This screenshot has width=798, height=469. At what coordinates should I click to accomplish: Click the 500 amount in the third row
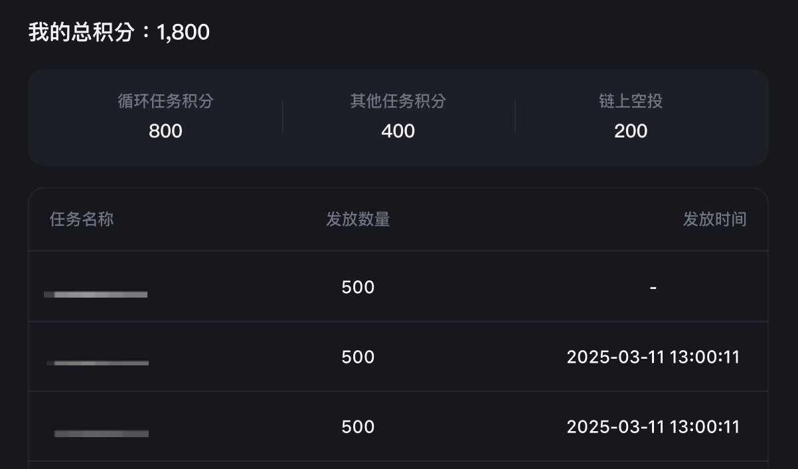[358, 426]
